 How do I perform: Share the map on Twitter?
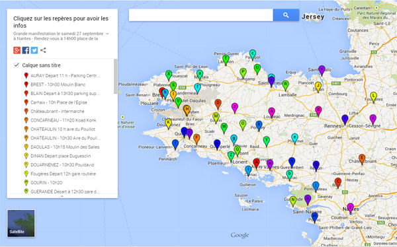pyautogui.click(x=34, y=50)
